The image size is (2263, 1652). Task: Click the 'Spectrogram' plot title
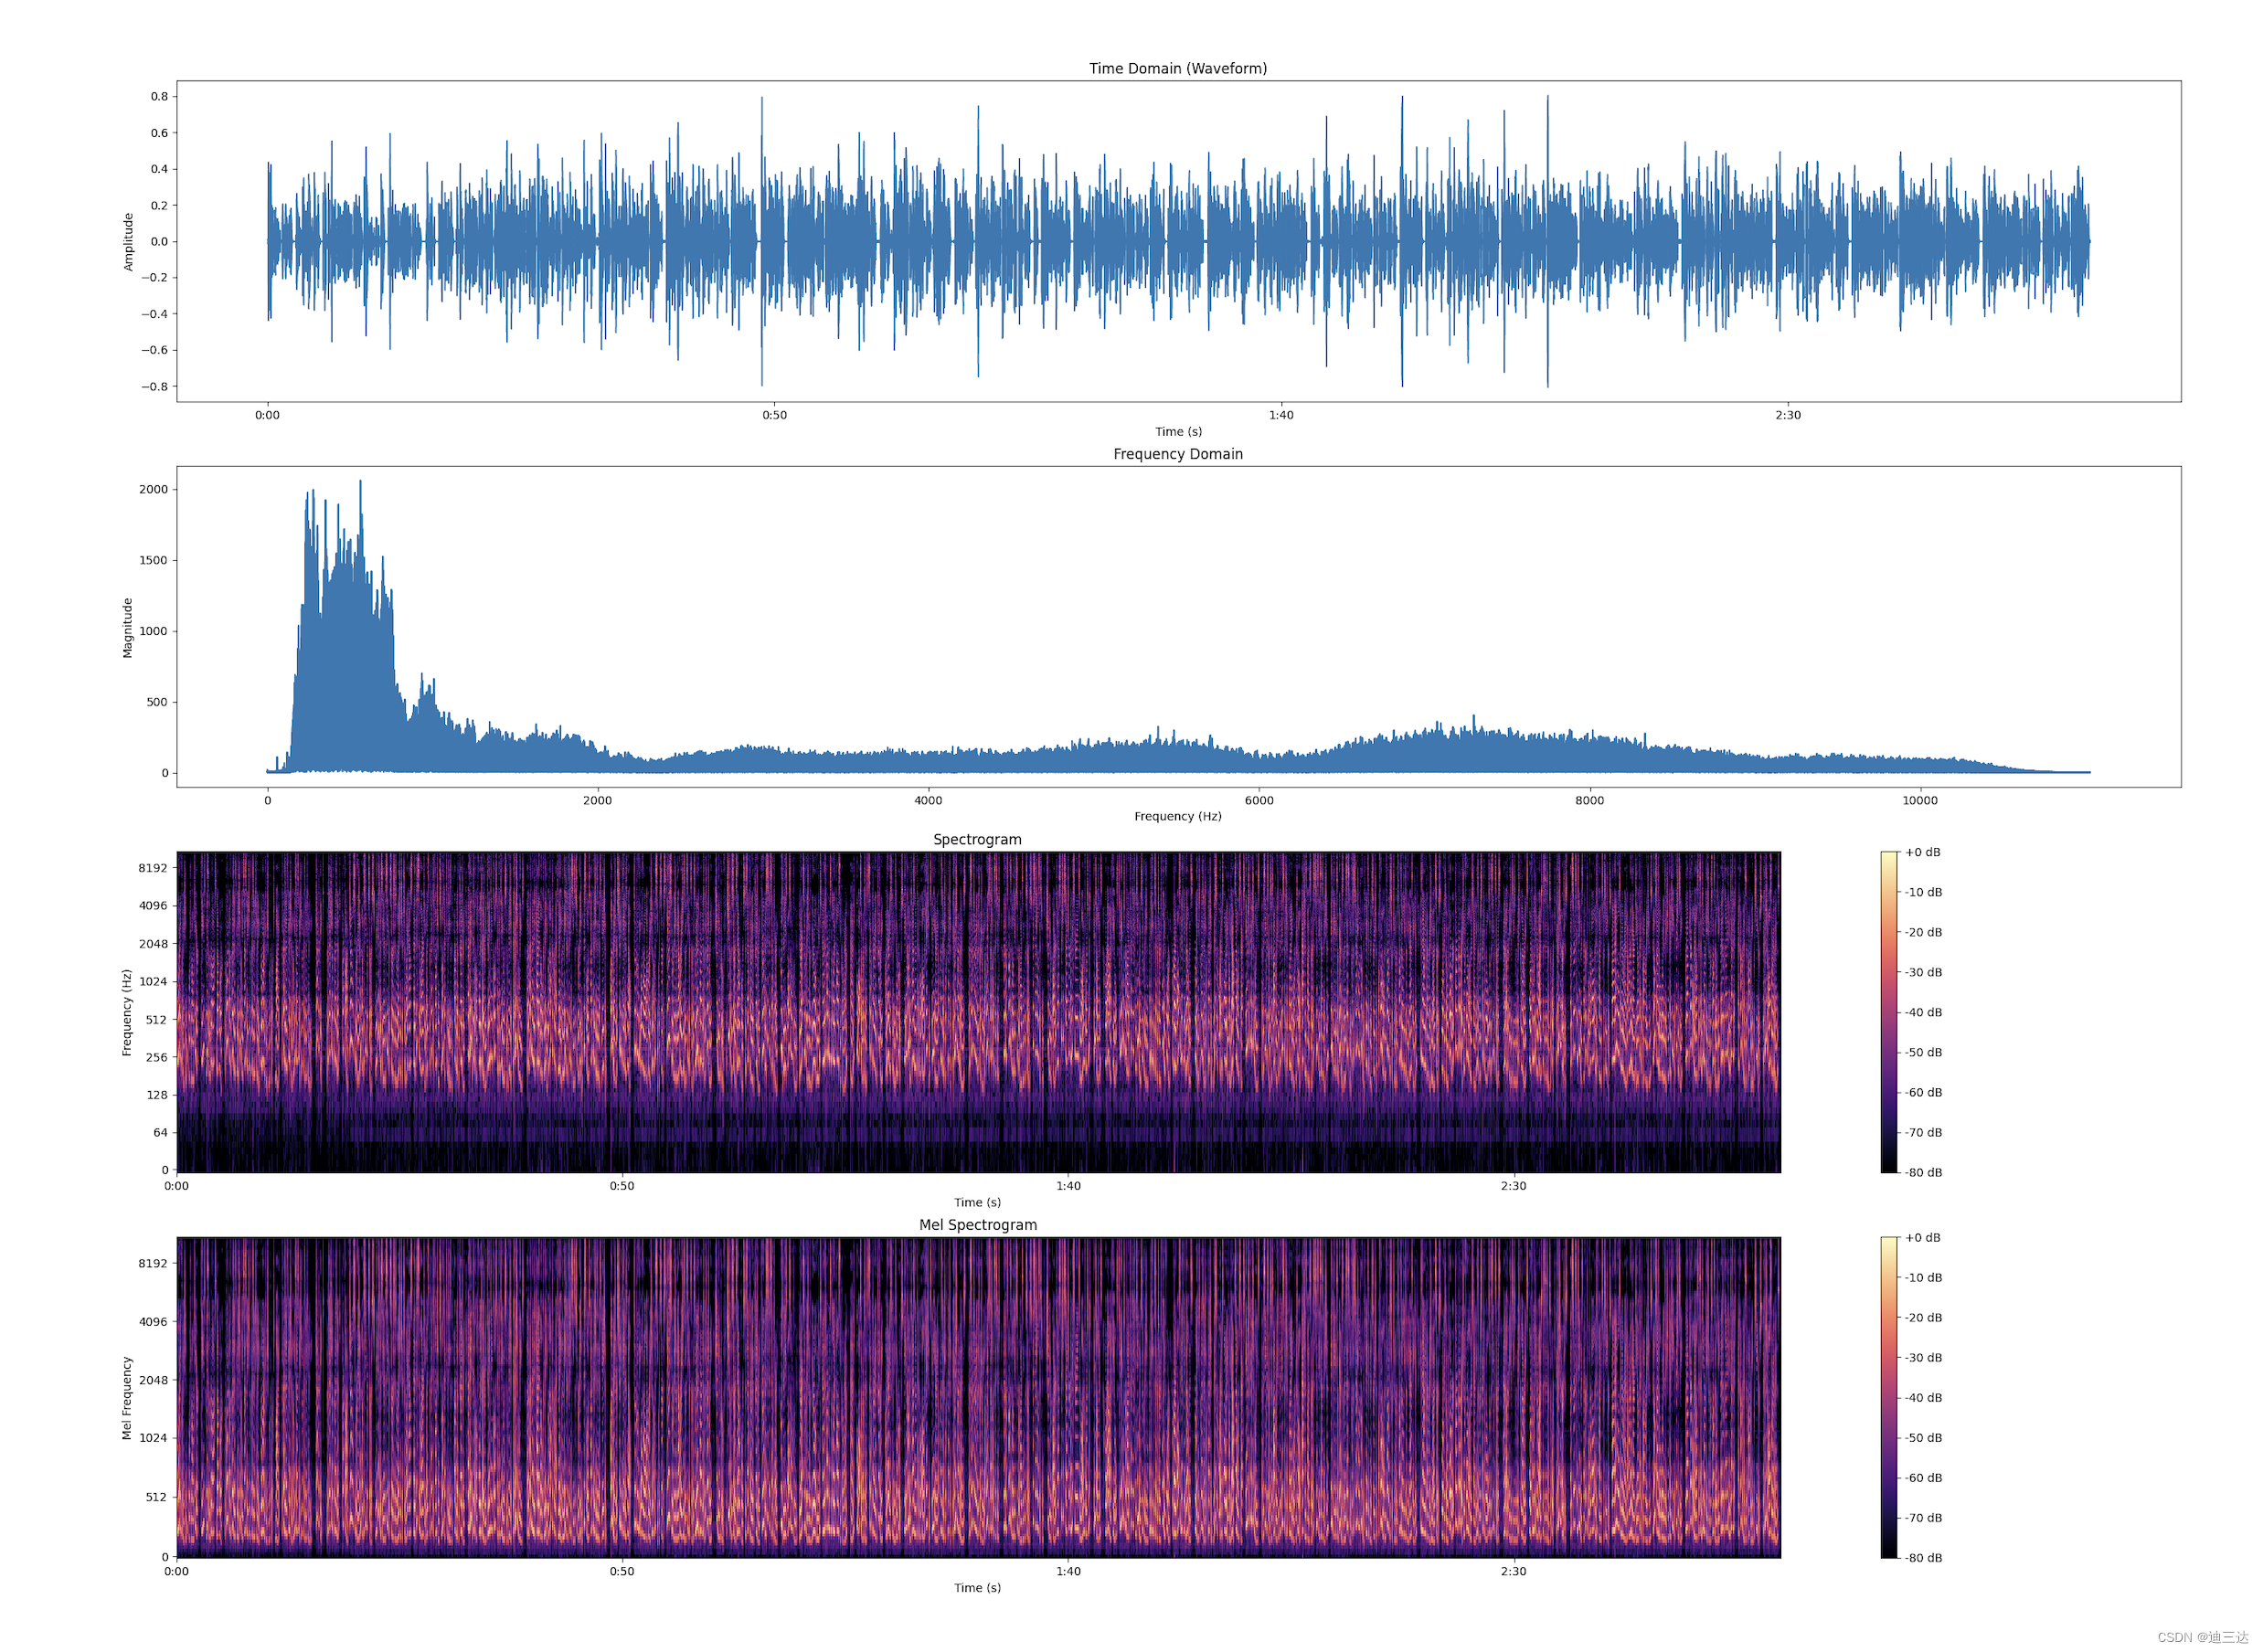tap(977, 839)
